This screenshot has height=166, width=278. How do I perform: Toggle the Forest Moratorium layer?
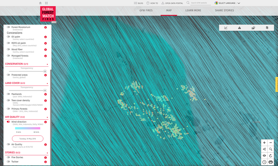pyautogui.click(x=8, y=27)
